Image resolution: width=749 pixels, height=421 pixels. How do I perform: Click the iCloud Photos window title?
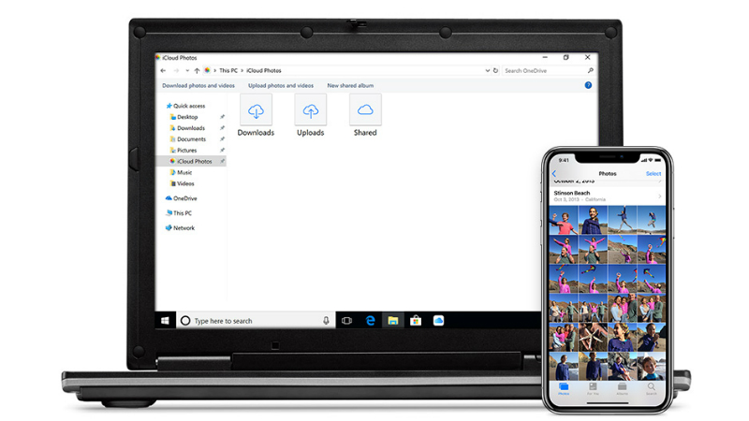[x=180, y=58]
